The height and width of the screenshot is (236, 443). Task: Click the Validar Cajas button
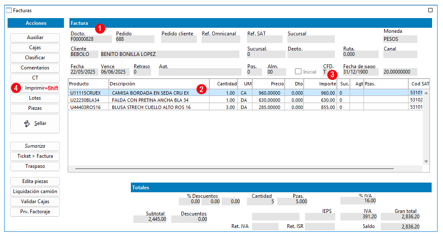pos(35,202)
